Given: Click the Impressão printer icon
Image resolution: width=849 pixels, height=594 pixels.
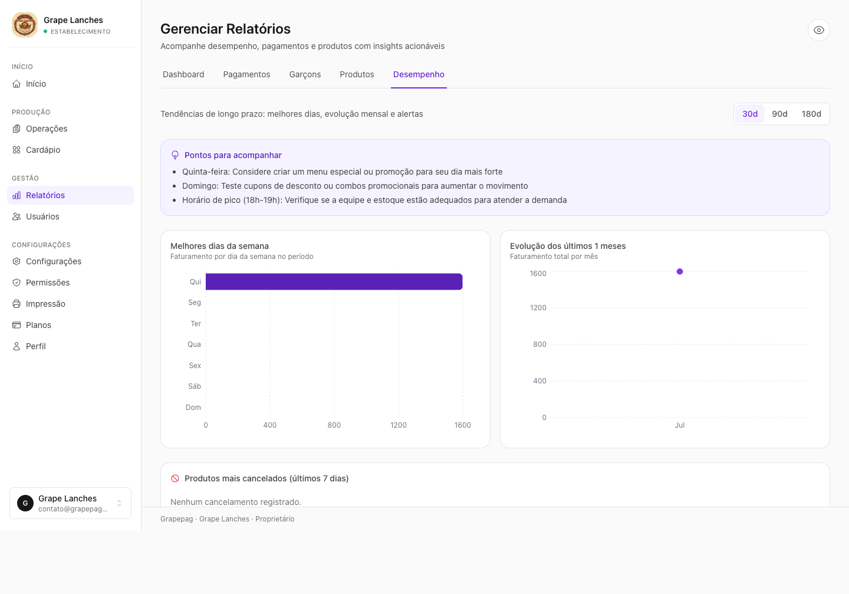Looking at the screenshot, I should click(x=17, y=304).
